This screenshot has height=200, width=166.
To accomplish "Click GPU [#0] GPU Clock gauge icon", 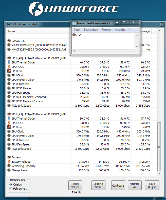I will point(9,75).
